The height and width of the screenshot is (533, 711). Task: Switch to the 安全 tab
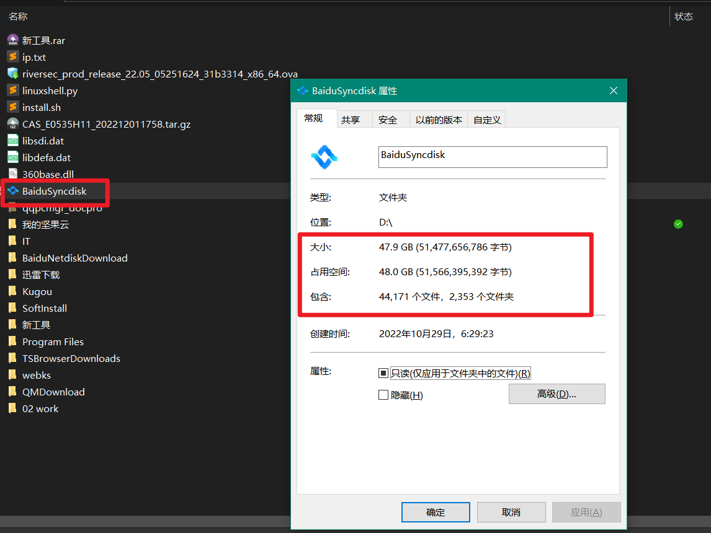(391, 120)
